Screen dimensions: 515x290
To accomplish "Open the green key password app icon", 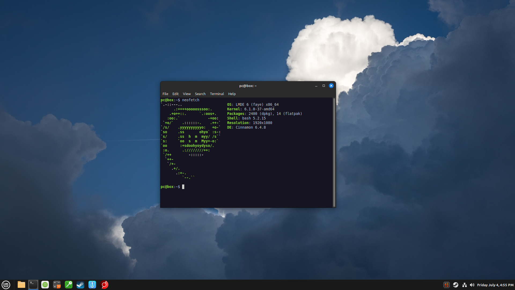I will point(69,285).
